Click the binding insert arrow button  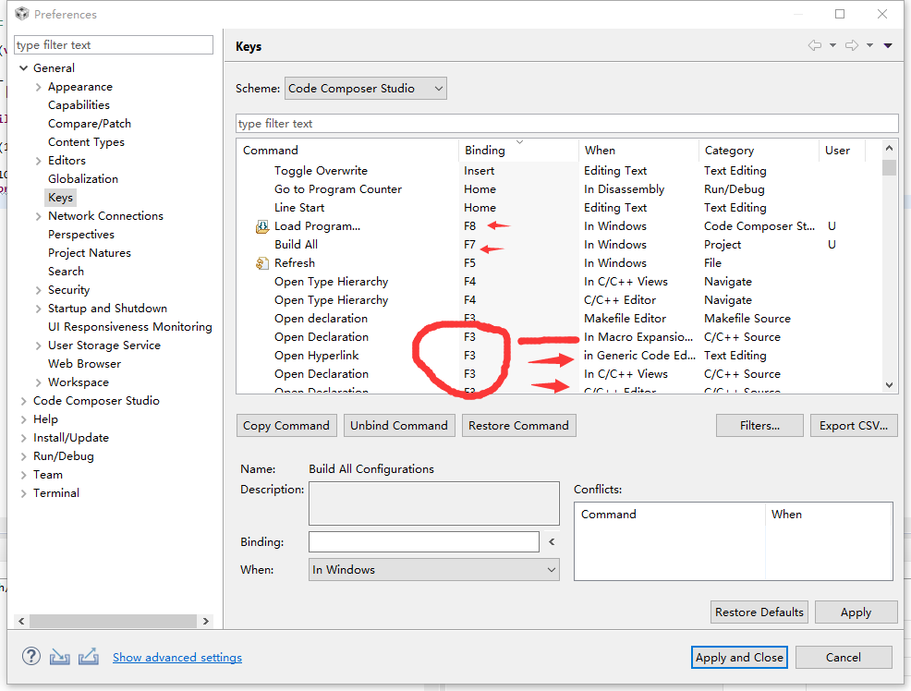click(552, 541)
